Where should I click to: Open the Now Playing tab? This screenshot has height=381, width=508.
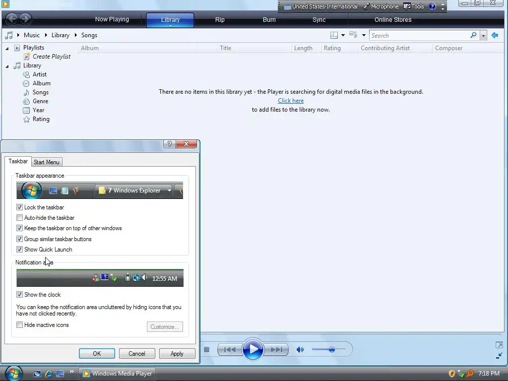tap(112, 19)
